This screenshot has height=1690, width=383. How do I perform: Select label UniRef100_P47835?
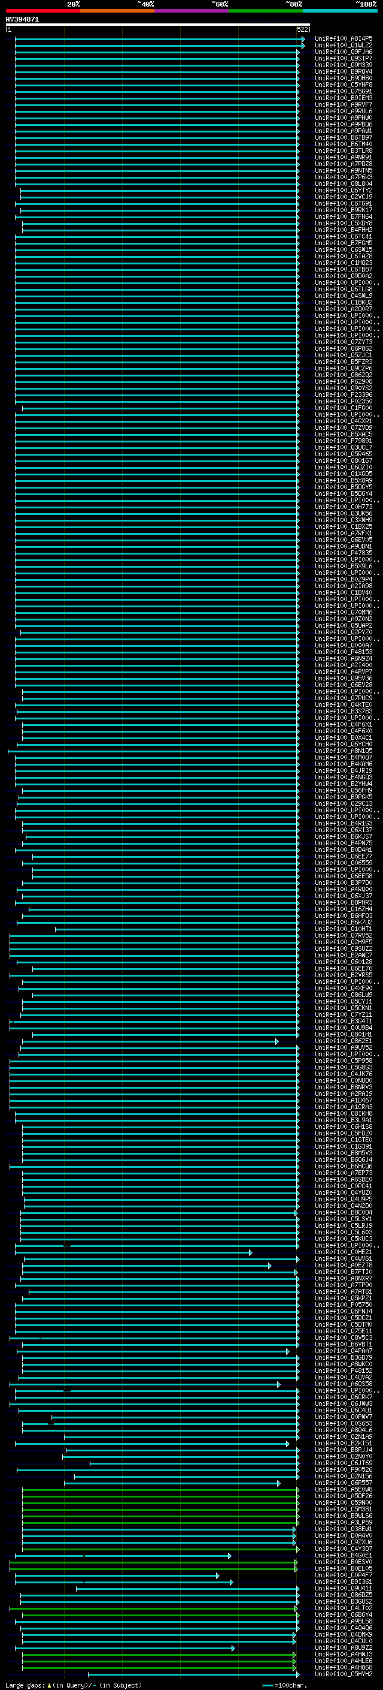344,553
